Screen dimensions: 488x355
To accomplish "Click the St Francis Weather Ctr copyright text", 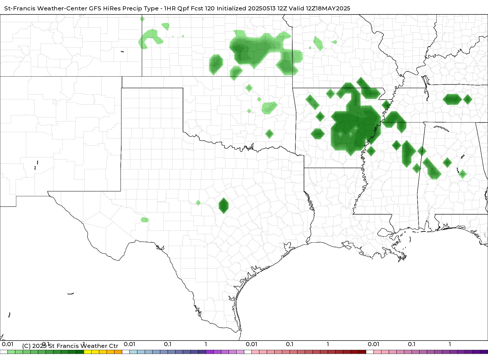I will tap(70, 346).
